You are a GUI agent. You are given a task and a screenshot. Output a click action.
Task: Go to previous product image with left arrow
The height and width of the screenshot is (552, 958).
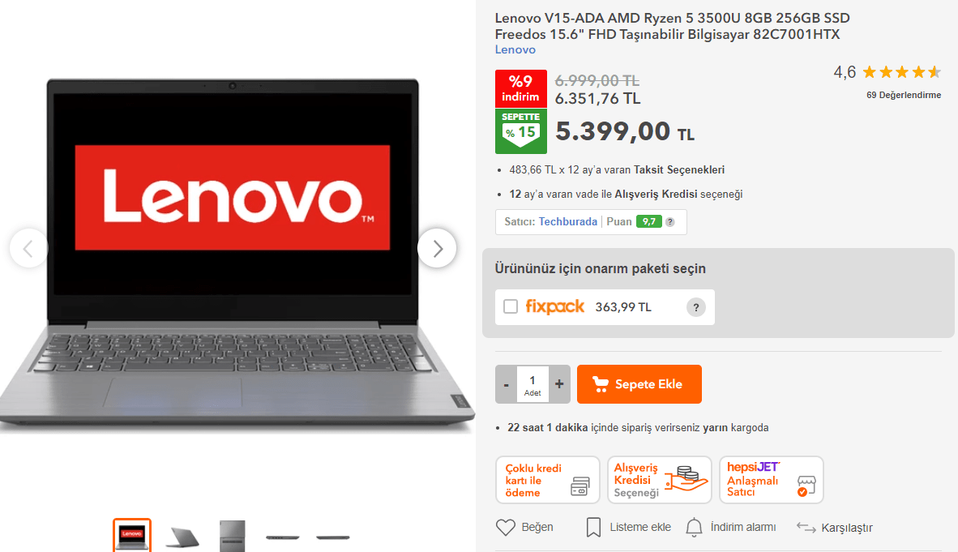click(28, 248)
